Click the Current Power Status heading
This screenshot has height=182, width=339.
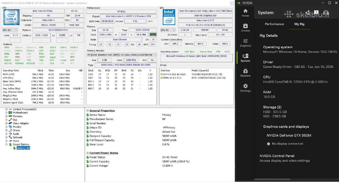pos(104,153)
